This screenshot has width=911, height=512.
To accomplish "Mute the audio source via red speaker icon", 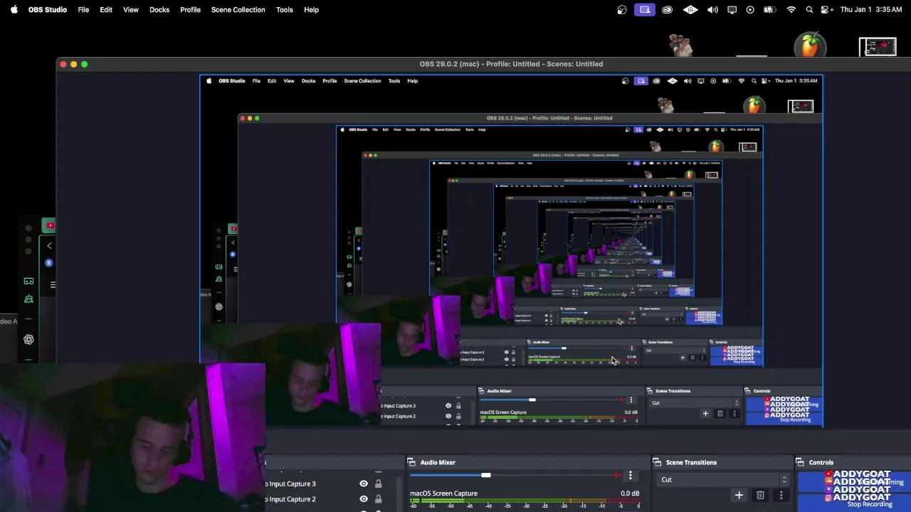I will point(617,475).
